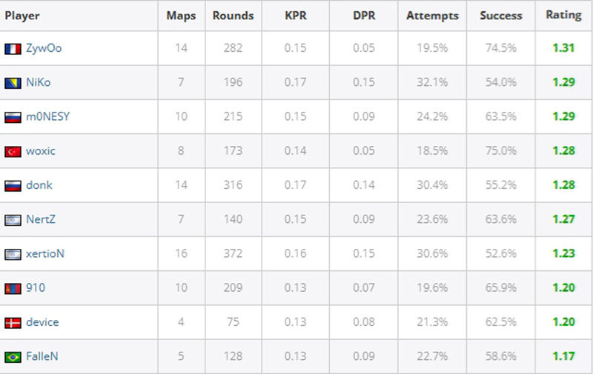Open ZywOo's player profile link
Image resolution: width=593 pixels, height=374 pixels.
[44, 48]
